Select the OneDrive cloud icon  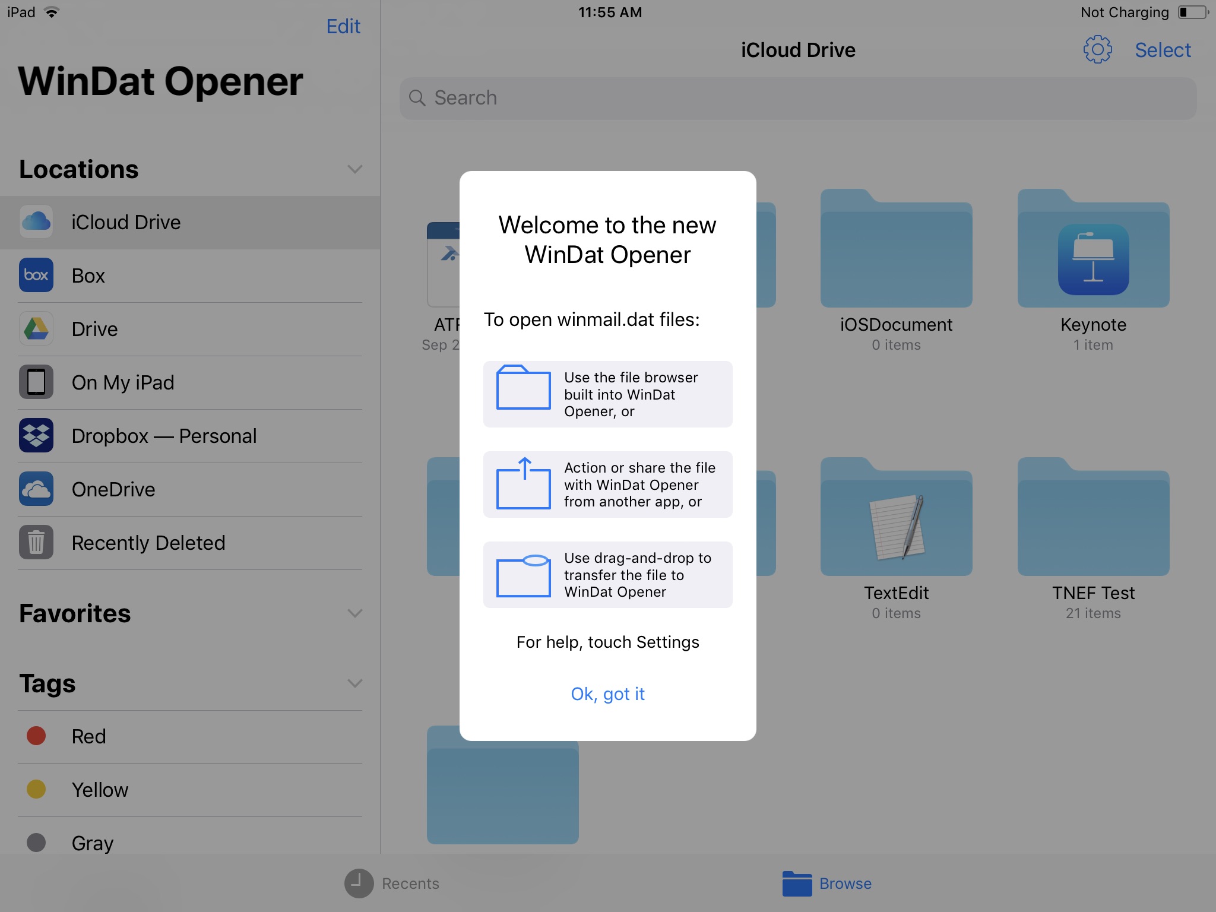(x=36, y=489)
